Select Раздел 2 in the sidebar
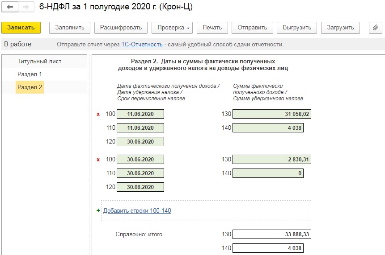385x255 pixels. [30, 87]
